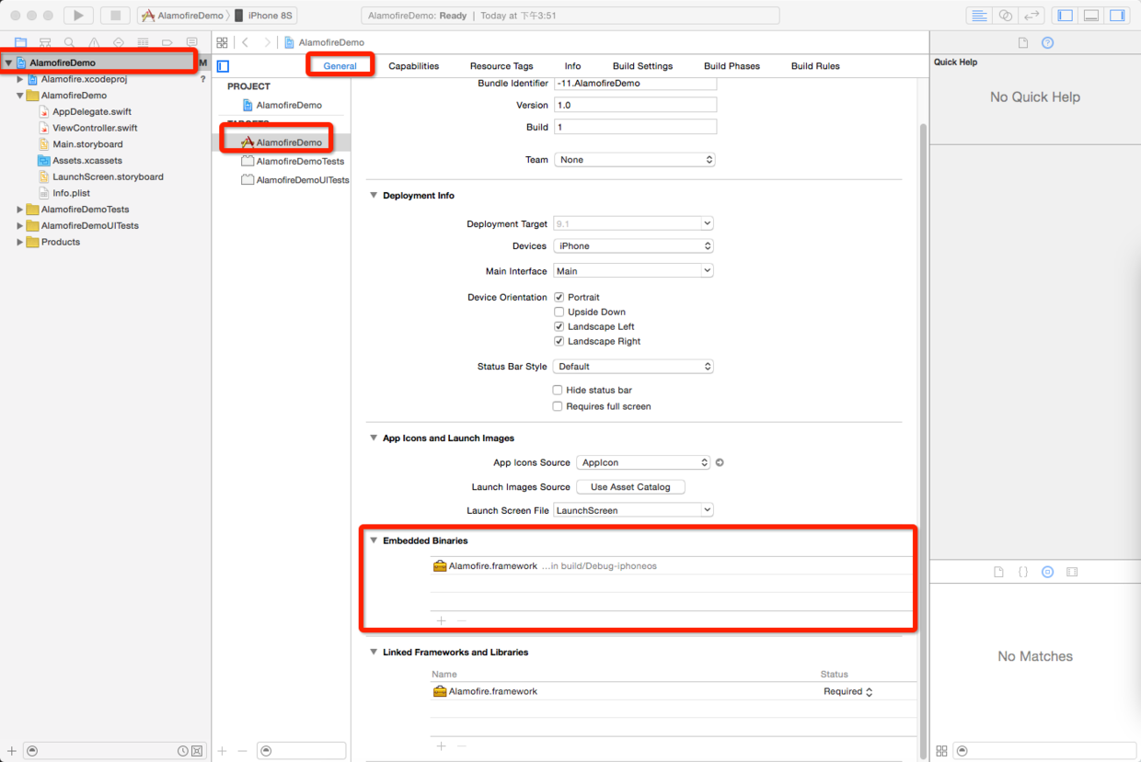Click the Run (play) button
1141x762 pixels.
pos(78,16)
